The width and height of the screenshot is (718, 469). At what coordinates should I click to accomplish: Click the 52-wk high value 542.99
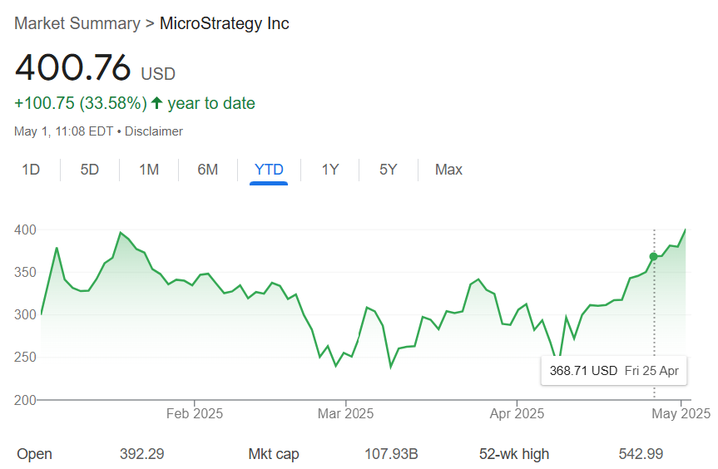(641, 454)
